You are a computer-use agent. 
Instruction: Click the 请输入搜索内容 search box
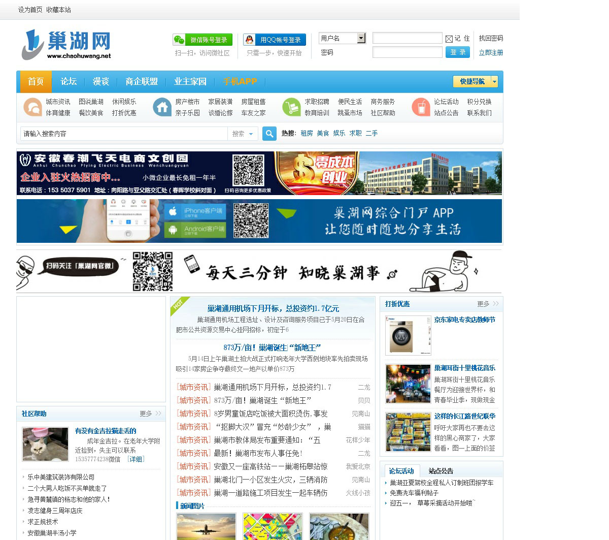coord(124,134)
